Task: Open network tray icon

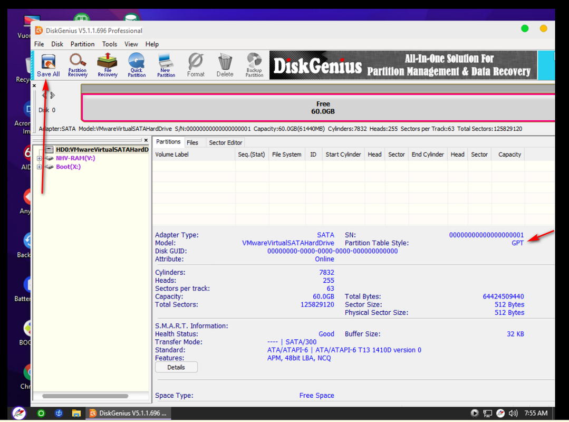Action: pyautogui.click(x=487, y=413)
